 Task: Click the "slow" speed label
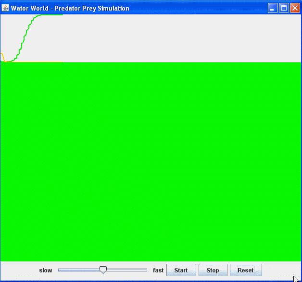tap(46, 270)
